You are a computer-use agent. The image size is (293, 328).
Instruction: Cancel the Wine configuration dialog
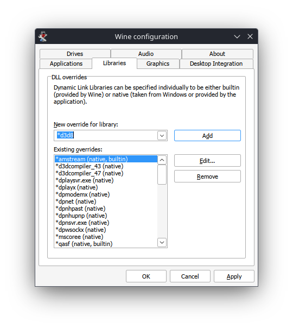[x=190, y=276]
